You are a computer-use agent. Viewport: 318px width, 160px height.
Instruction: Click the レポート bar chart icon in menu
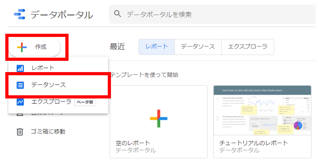(20, 68)
